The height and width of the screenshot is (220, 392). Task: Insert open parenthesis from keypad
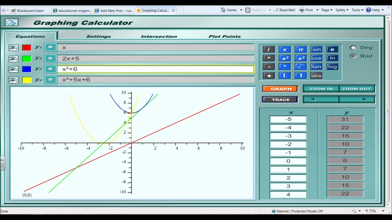click(285, 75)
